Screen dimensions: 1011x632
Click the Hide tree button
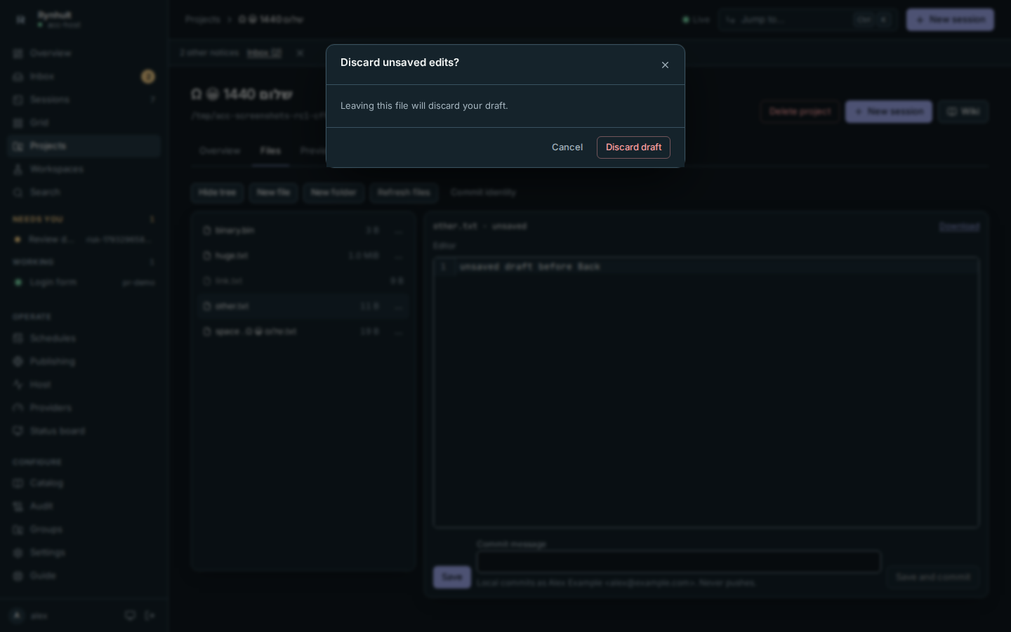(217, 192)
